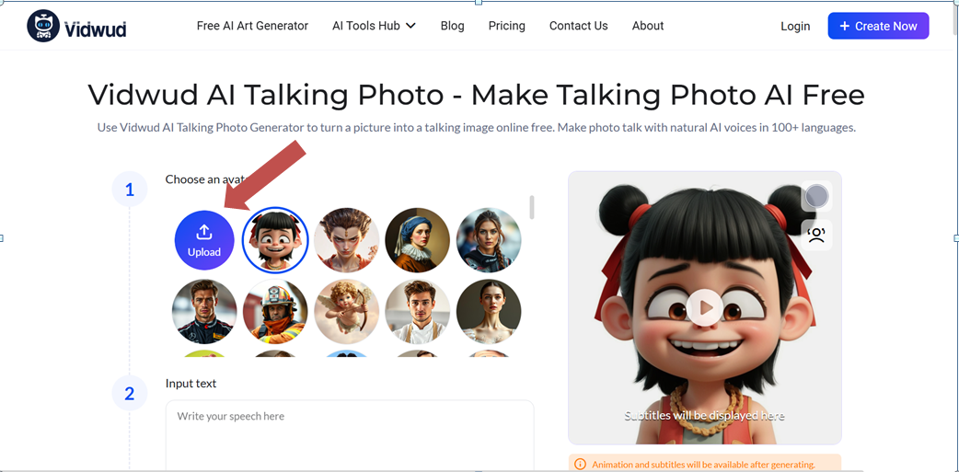The width and height of the screenshot is (959, 472).
Task: Click the Upload avatar button
Action: pyautogui.click(x=204, y=240)
